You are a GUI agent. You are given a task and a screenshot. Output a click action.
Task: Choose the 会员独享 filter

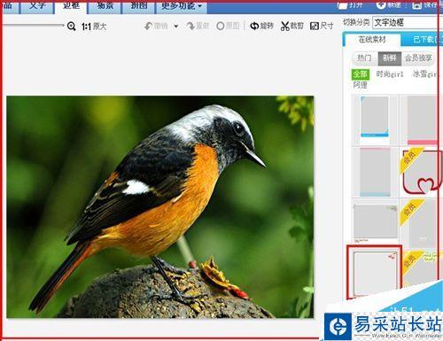[418, 58]
